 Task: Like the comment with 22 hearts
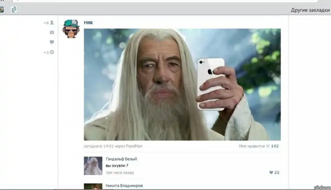(271, 172)
